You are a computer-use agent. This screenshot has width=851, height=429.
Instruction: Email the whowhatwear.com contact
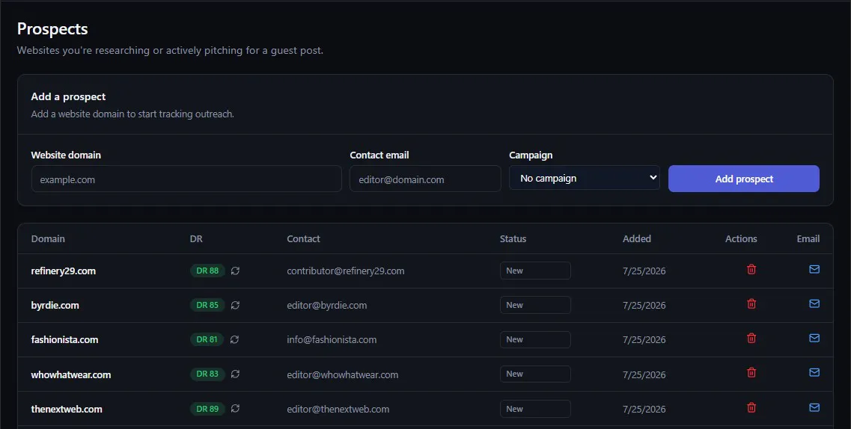click(814, 373)
